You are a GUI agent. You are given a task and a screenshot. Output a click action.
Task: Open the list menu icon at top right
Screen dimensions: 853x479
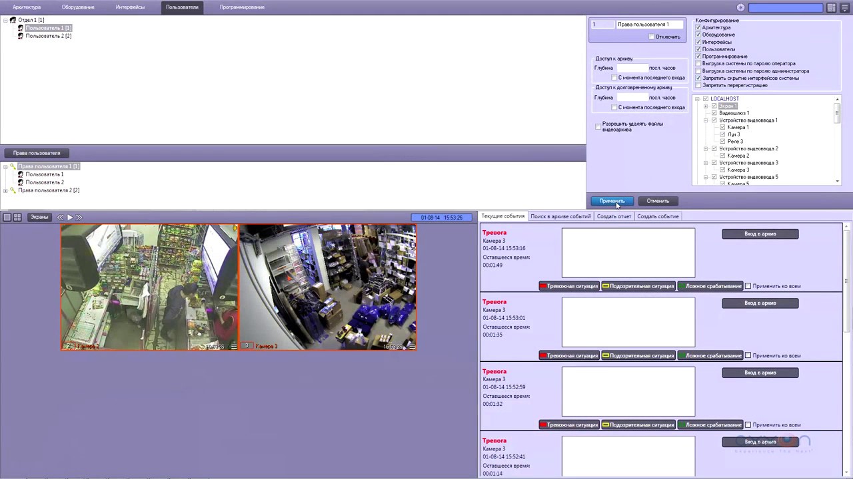click(844, 7)
